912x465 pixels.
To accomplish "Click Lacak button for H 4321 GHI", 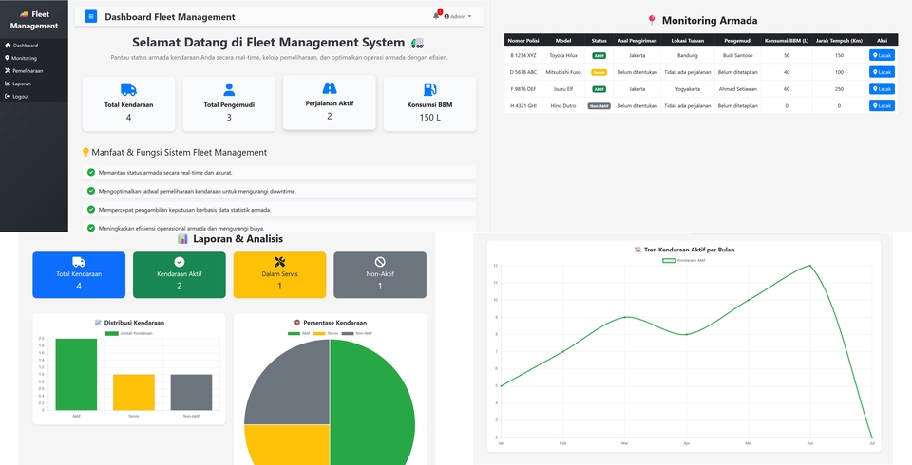I will [x=882, y=105].
